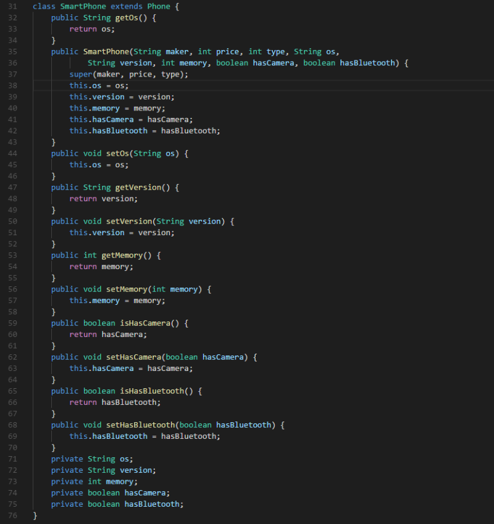Click line number 31 to set a breakpoint
This screenshot has width=494, height=524.
pos(13,6)
